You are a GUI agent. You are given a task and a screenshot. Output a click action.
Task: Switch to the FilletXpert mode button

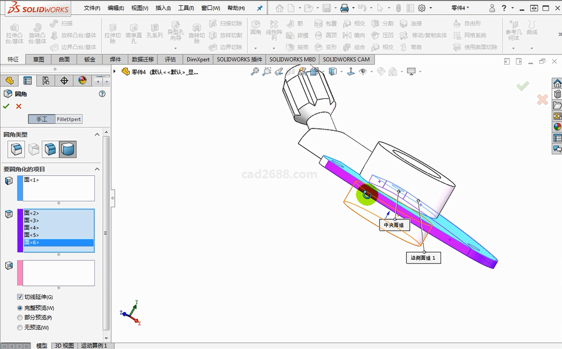(x=69, y=119)
